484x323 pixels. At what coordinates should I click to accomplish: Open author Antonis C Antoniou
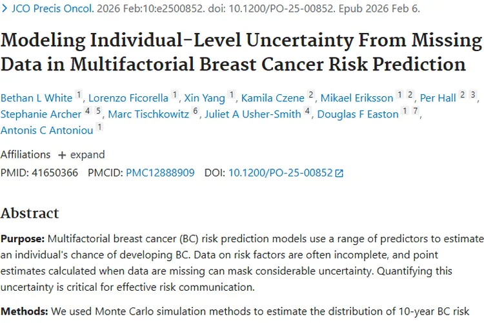[x=46, y=130]
